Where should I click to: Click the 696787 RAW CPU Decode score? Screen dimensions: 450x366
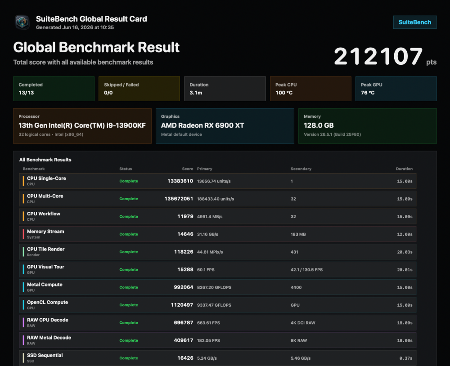(184, 323)
